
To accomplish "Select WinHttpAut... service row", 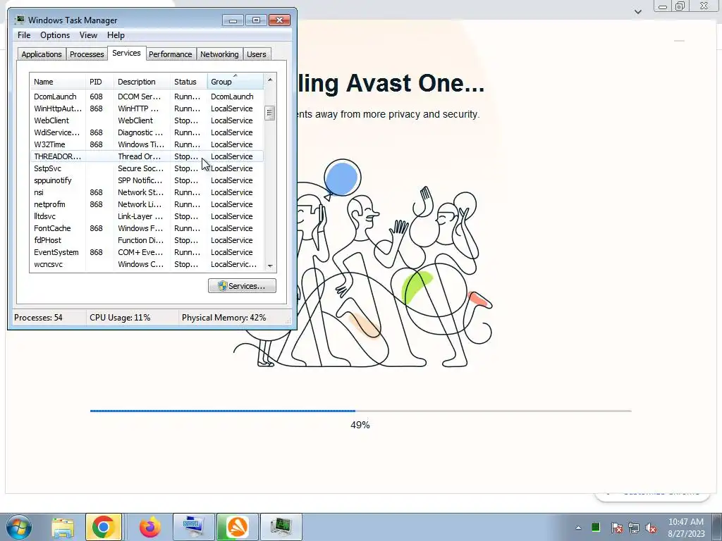I will click(147, 108).
